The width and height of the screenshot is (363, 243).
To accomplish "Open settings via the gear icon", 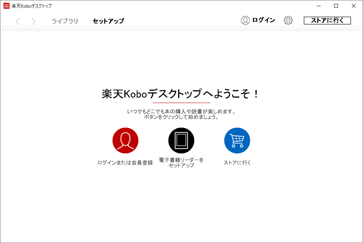I will coord(288,20).
